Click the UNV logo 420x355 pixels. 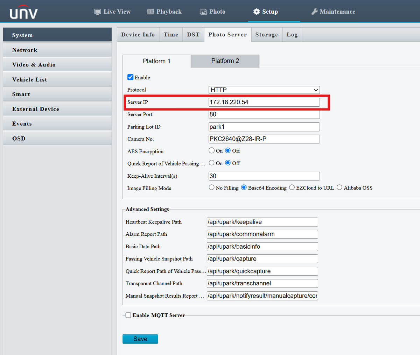(23, 12)
